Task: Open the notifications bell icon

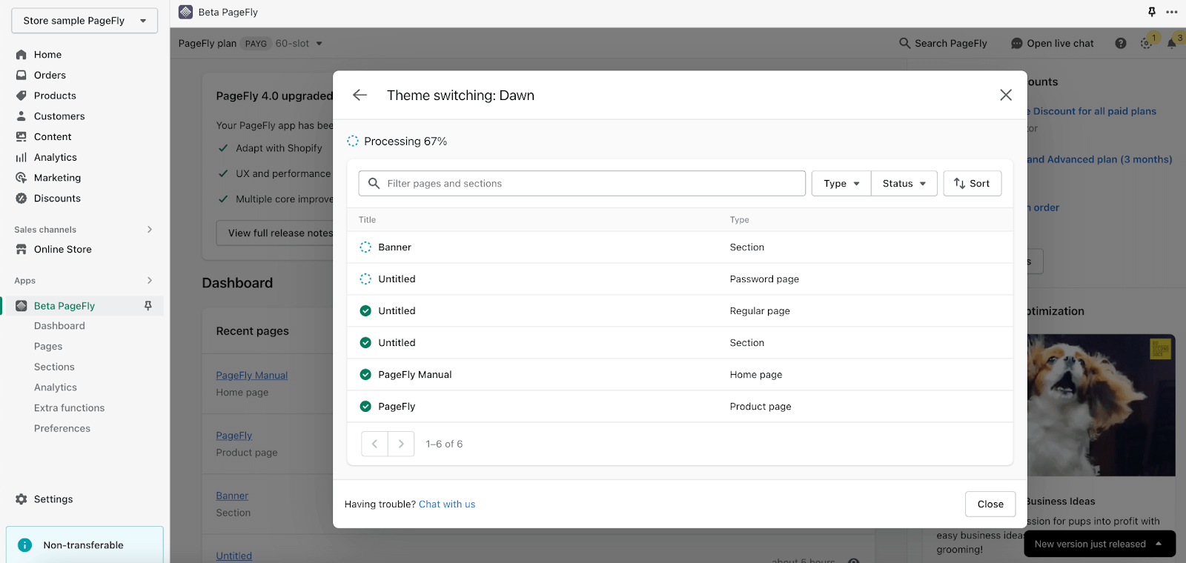Action: (1172, 44)
